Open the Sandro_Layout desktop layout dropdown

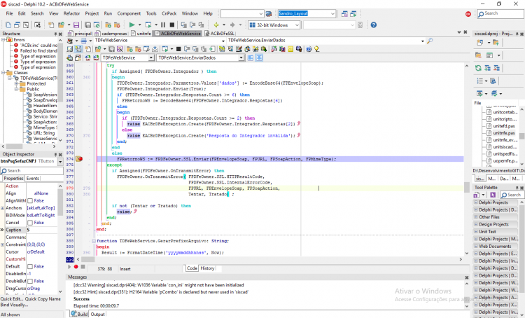307,14
